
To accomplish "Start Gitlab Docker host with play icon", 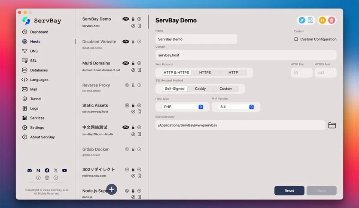I will coord(139,150).
